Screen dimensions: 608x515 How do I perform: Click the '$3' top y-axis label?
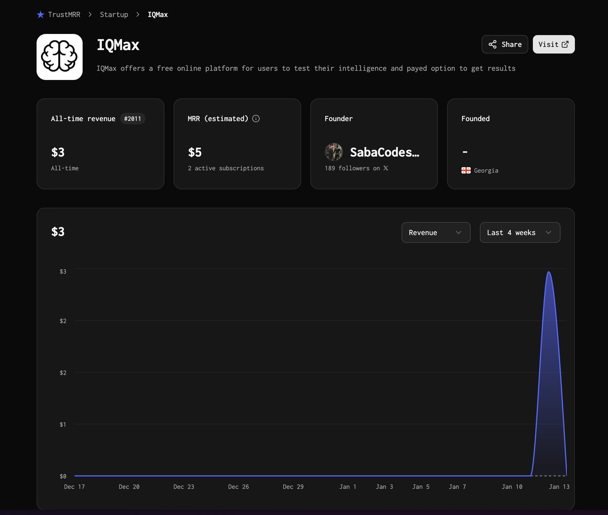63,271
